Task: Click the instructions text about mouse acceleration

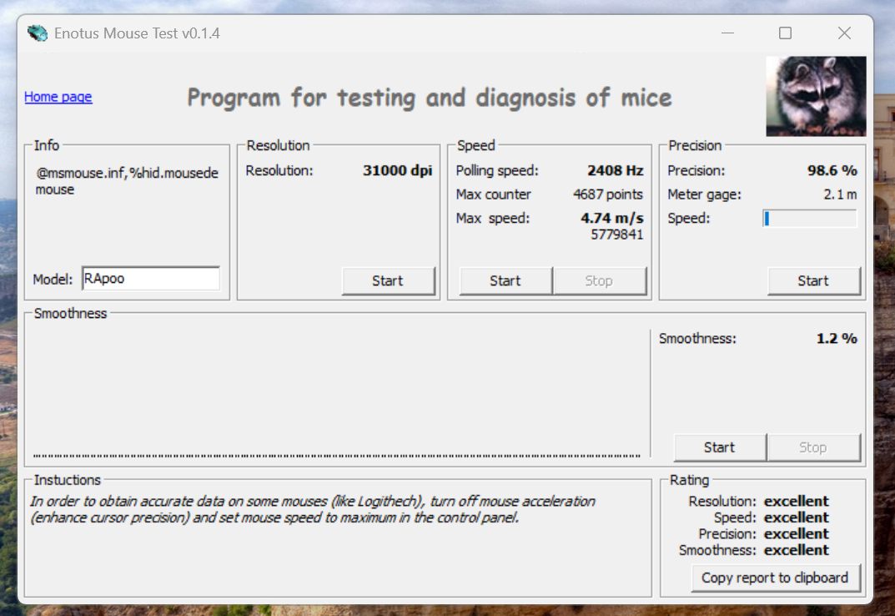Action: [312, 509]
